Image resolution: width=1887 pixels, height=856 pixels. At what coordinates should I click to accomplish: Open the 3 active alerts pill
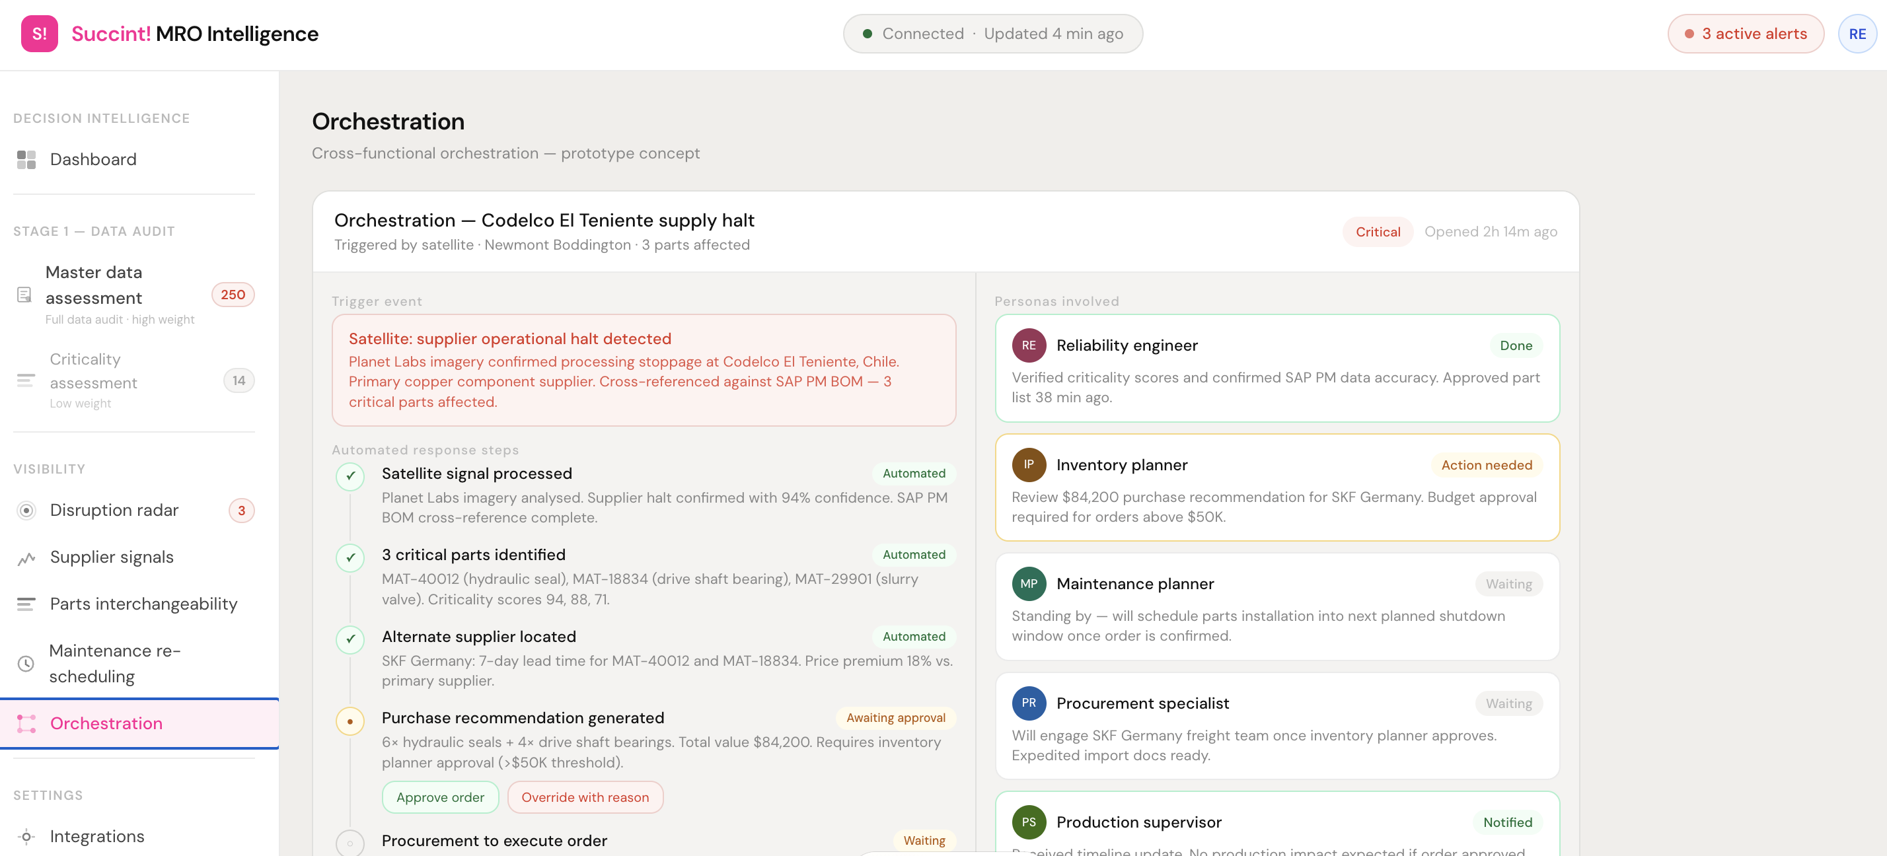tap(1746, 34)
